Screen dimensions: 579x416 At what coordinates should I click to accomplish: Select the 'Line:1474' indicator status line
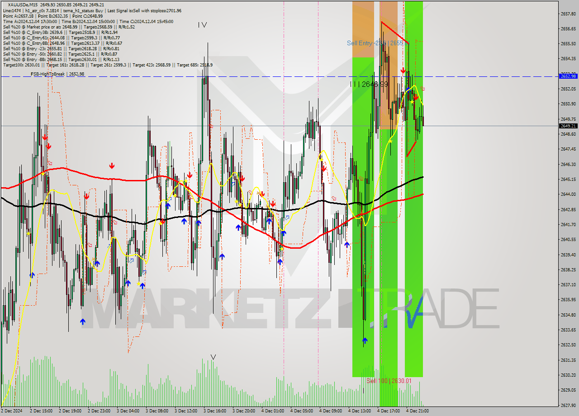[92, 10]
